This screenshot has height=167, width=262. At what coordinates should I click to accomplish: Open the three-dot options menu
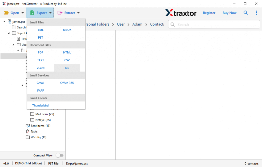[256, 13]
